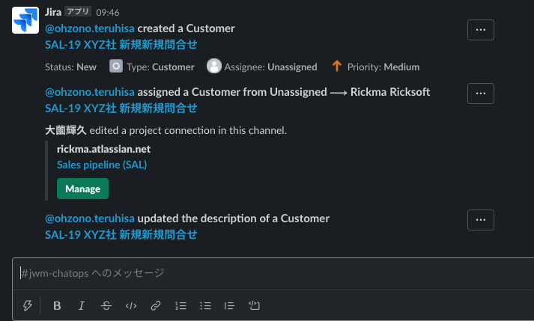Click the Manage button for project connection

(82, 189)
